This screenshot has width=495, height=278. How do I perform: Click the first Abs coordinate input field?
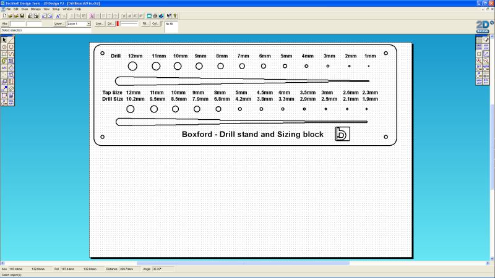tap(17, 23)
